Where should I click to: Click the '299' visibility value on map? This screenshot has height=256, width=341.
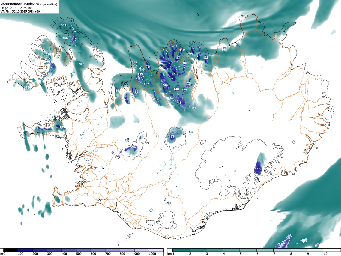click(195, 108)
